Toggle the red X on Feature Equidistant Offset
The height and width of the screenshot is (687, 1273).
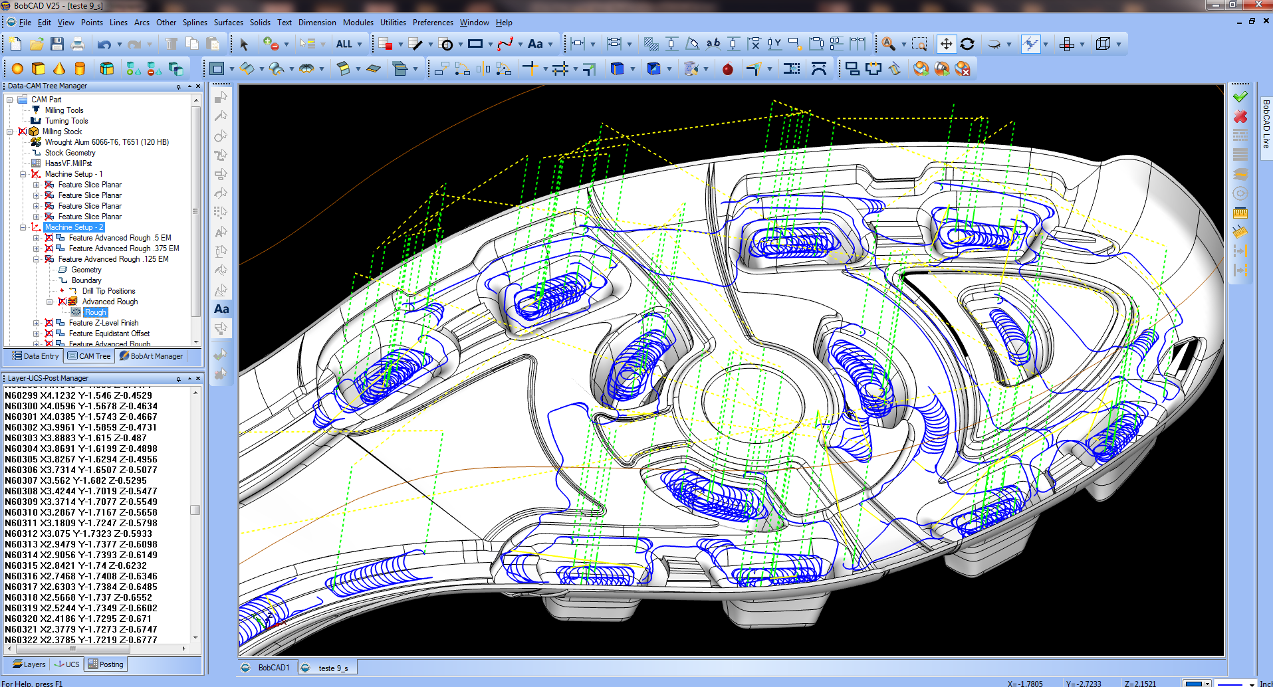coord(49,334)
